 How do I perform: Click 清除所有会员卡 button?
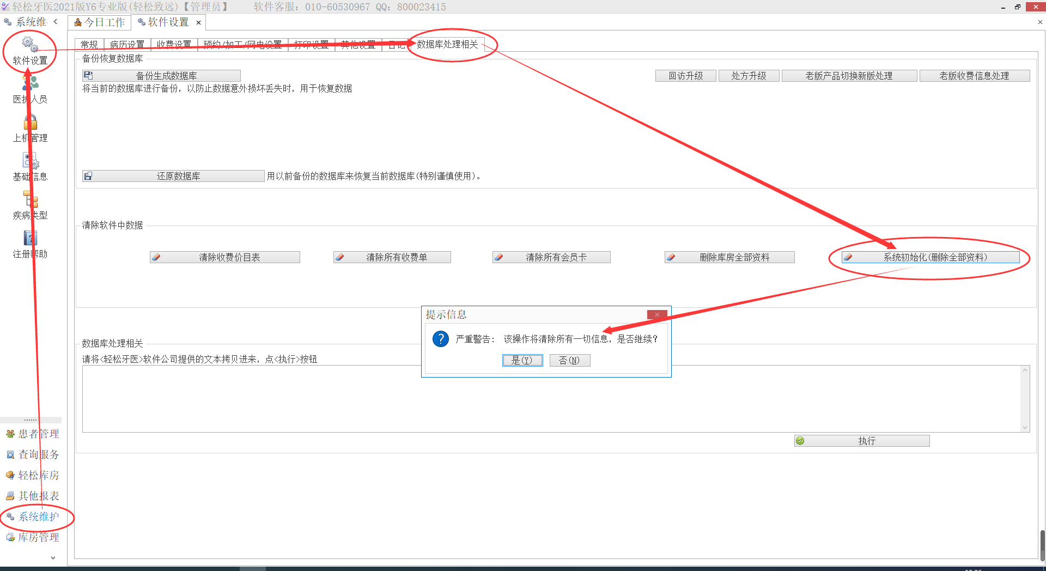551,257
